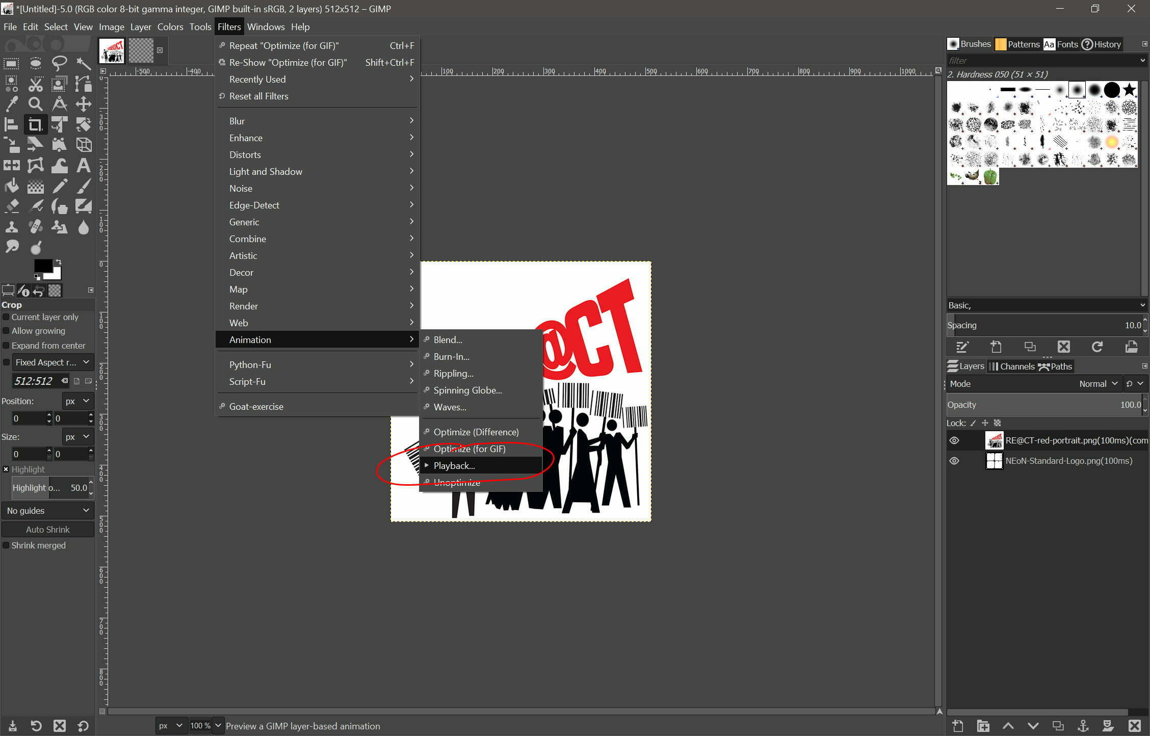Click canvas size input field 512x512
This screenshot has width=1150, height=736.
pyautogui.click(x=33, y=381)
